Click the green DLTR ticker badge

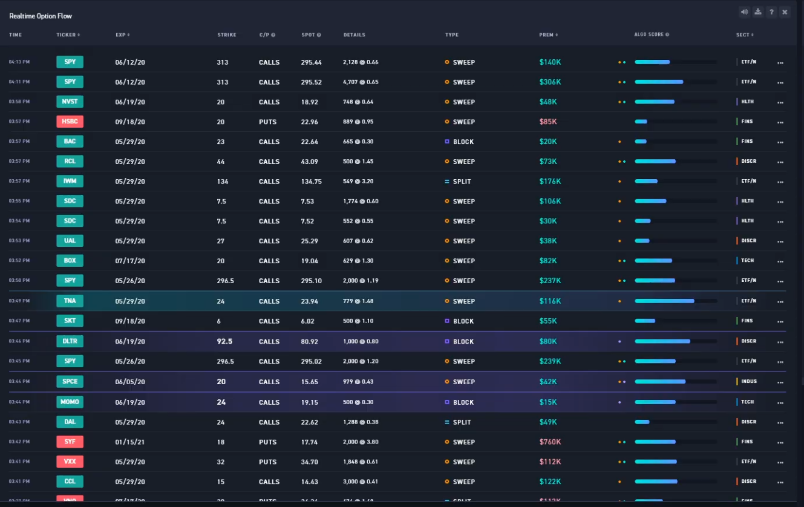point(70,341)
